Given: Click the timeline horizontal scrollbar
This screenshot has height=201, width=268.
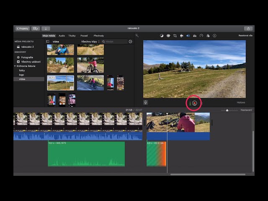Looking at the screenshot, I should [x=208, y=175].
